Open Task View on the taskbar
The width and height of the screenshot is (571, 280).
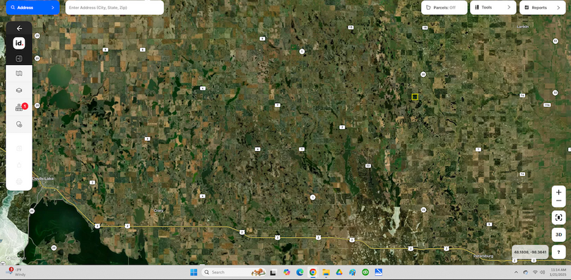(x=273, y=272)
